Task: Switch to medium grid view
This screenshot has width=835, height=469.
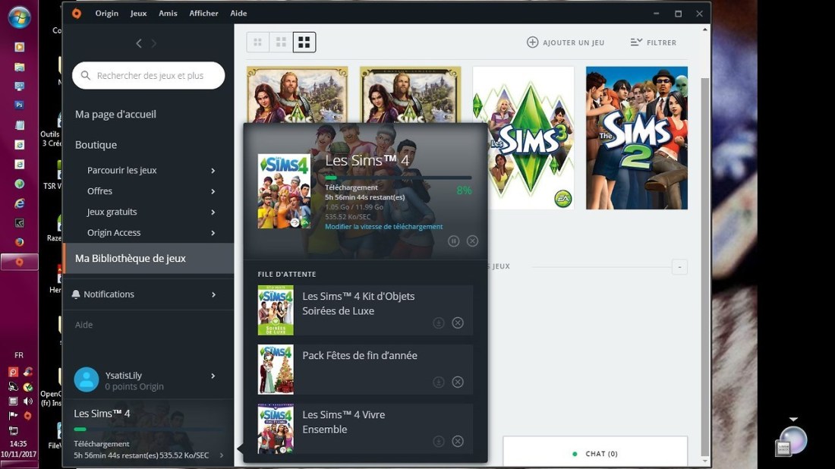Action: click(281, 42)
